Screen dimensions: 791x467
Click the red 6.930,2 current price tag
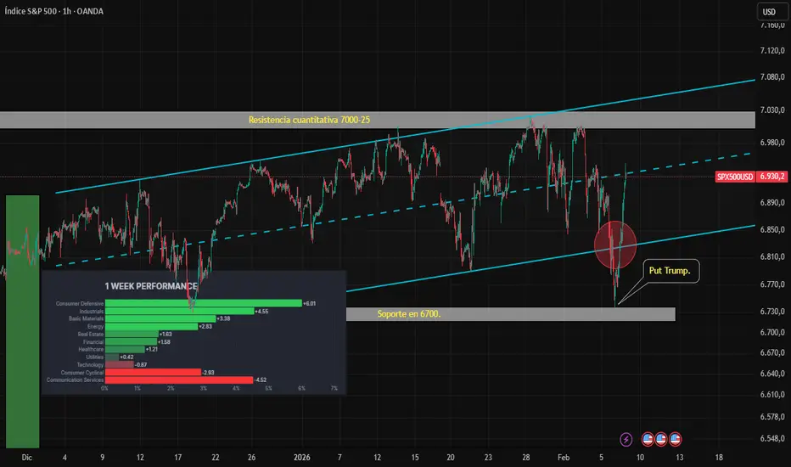[x=771, y=177]
